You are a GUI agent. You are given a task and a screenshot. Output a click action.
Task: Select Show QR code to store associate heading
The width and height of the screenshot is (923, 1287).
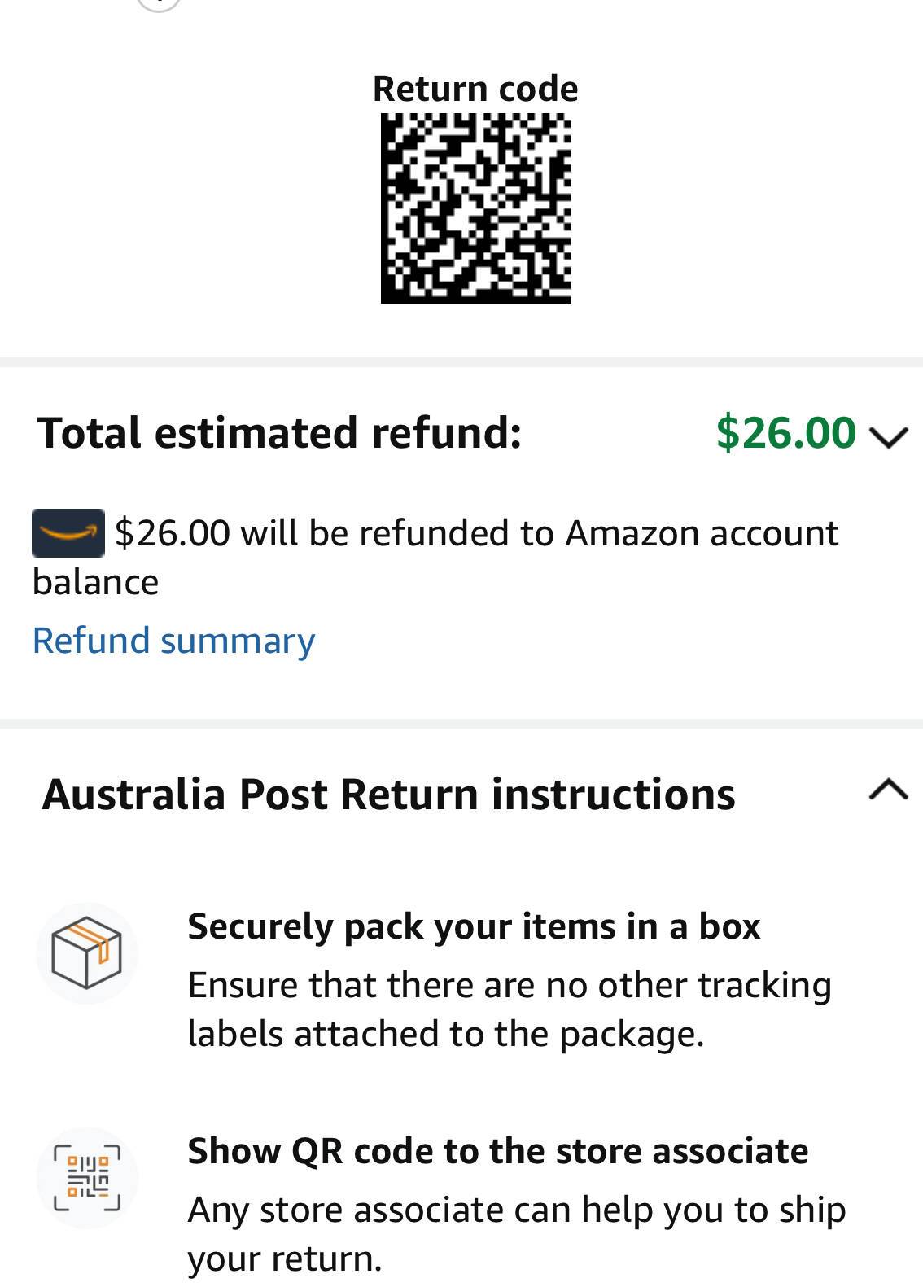[x=497, y=1151]
